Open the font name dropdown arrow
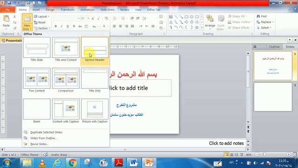298x168 pixels. (79, 19)
